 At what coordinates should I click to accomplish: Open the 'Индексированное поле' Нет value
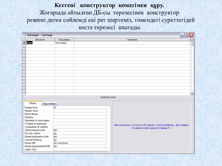(x=80, y=136)
